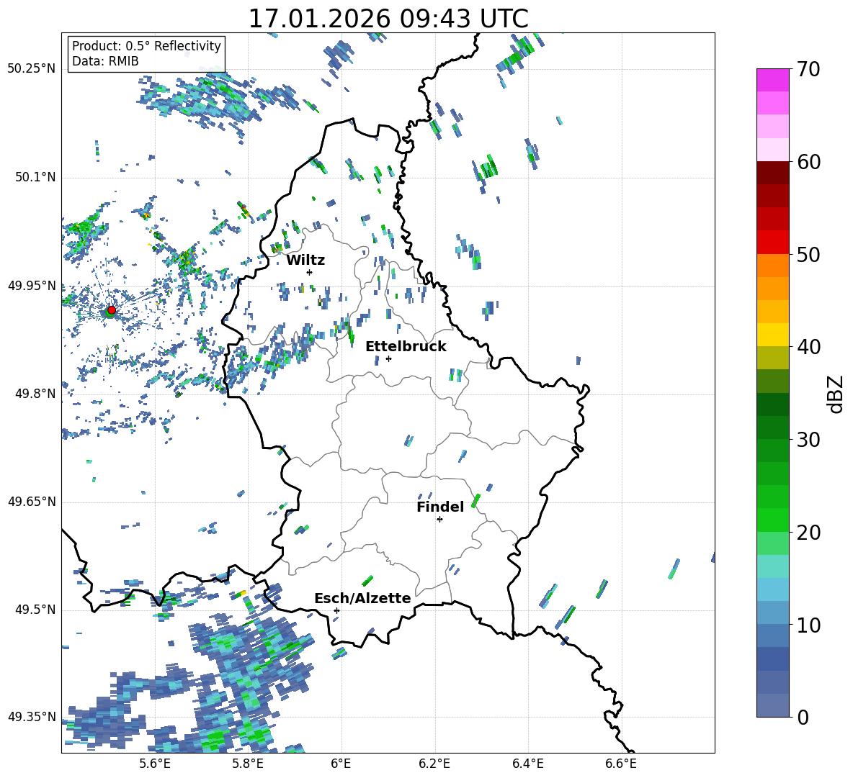
Task: Click the Product: 0.5° Reflectivity text
Action: pos(146,45)
